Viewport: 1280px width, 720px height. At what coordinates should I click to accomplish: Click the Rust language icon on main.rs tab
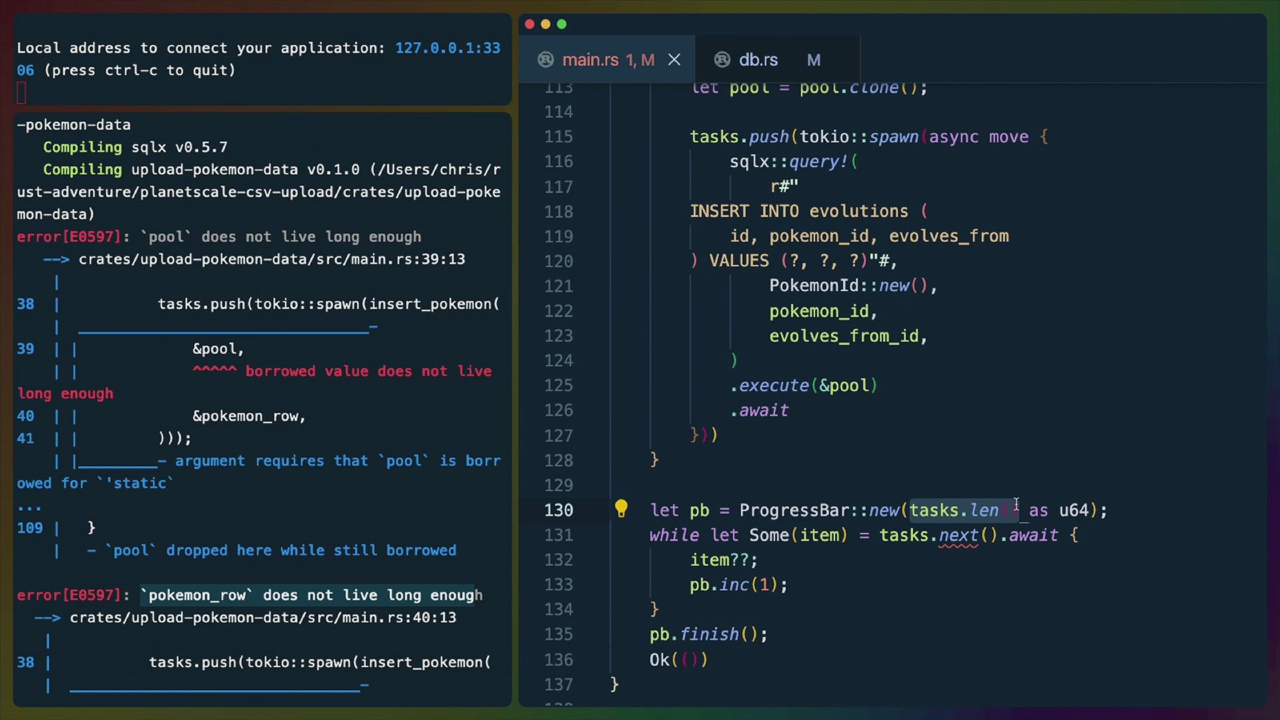pos(545,59)
